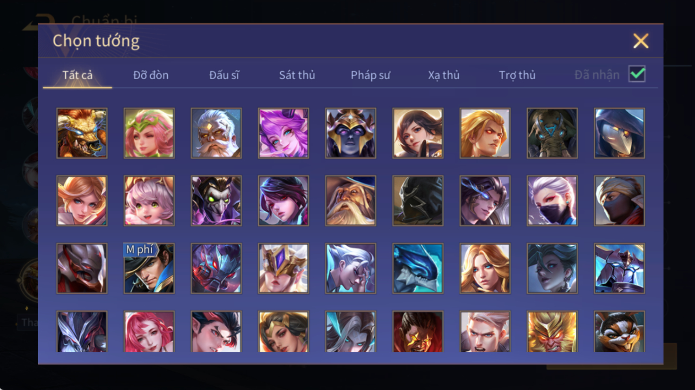Close the 'Chọn tướng' dialog

pos(641,41)
